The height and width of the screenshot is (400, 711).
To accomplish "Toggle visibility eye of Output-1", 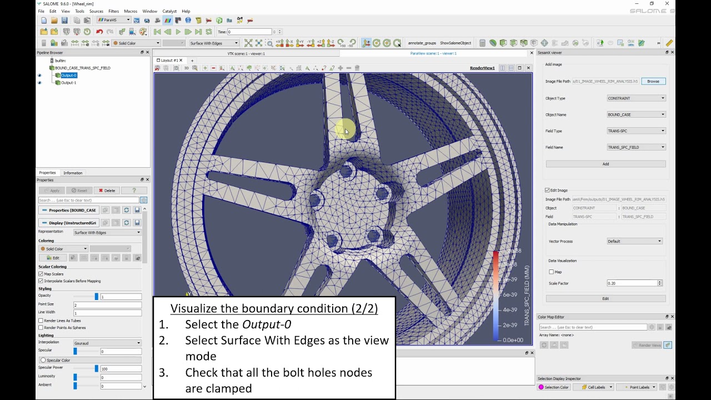I will pyautogui.click(x=39, y=83).
